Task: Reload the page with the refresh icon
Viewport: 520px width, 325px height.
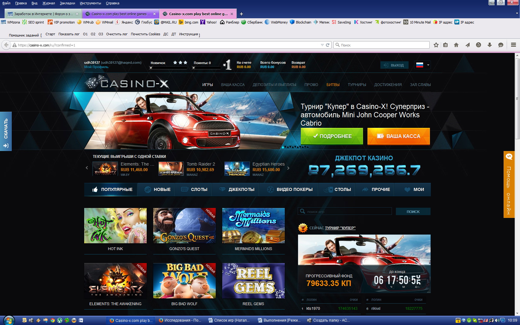Action: [x=327, y=45]
